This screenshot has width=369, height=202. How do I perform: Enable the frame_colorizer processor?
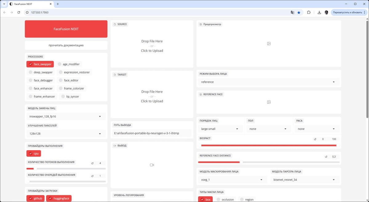pos(71,88)
